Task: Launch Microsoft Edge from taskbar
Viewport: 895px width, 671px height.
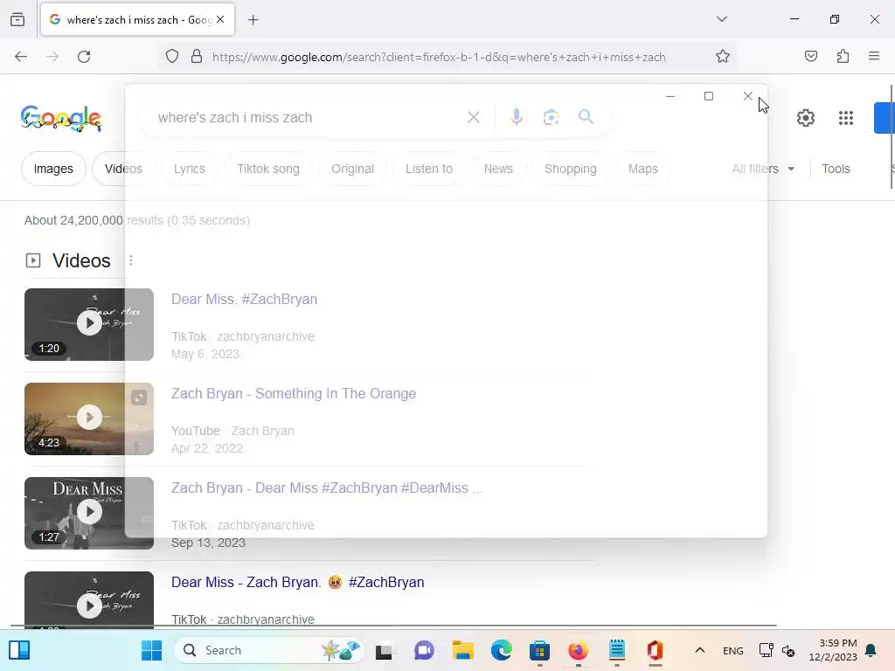Action: 501,650
